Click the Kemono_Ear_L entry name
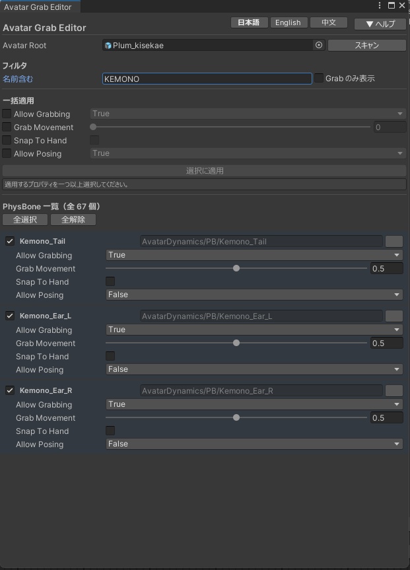This screenshot has width=410, height=570. point(46,316)
